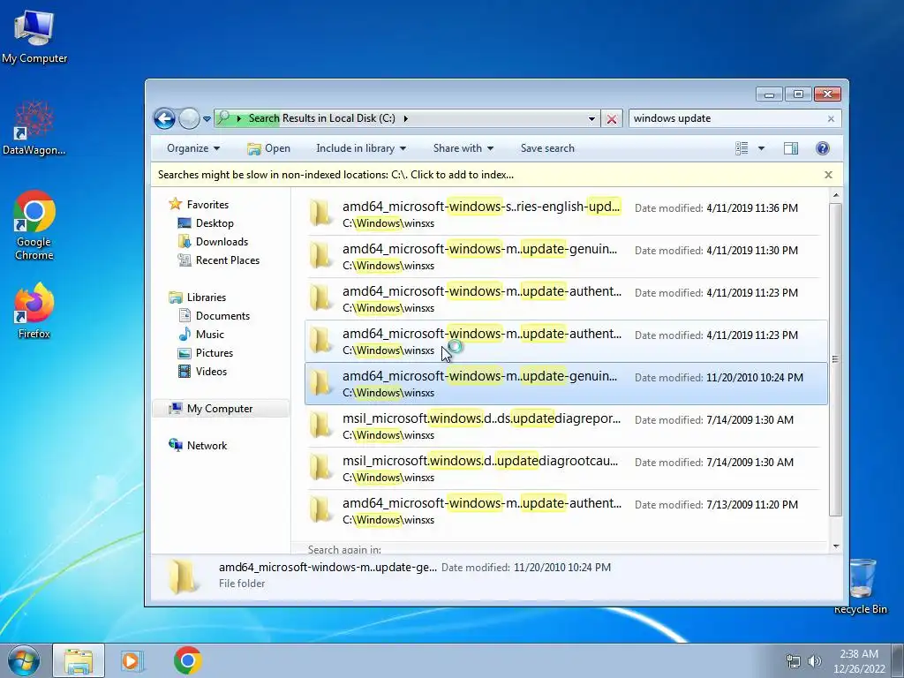This screenshot has height=678, width=904.
Task: Open the Documents library
Action: coord(222,316)
